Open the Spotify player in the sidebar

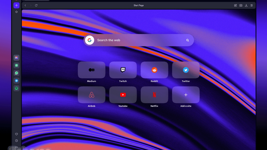16,88
